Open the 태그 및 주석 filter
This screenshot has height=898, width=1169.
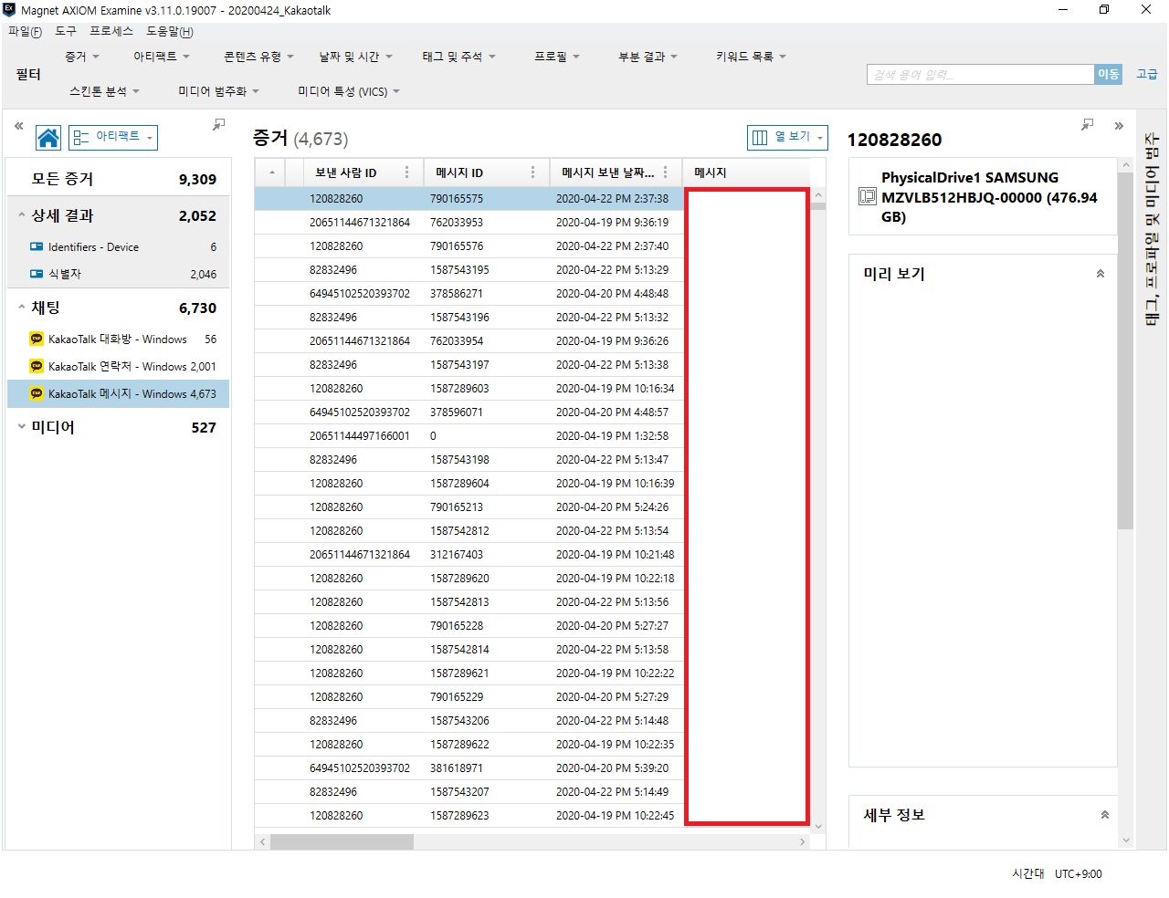[458, 57]
